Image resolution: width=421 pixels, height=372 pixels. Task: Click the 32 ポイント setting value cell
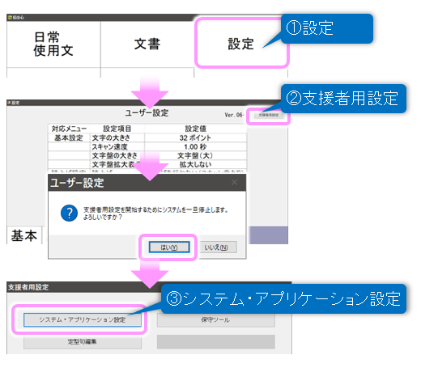(x=195, y=137)
